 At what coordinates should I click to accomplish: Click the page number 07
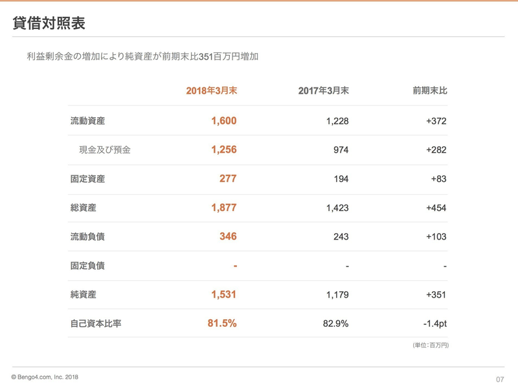tap(499, 379)
